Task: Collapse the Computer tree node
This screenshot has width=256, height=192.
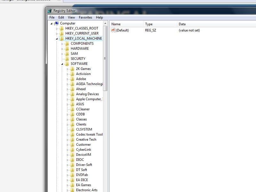Action: pos(52,24)
